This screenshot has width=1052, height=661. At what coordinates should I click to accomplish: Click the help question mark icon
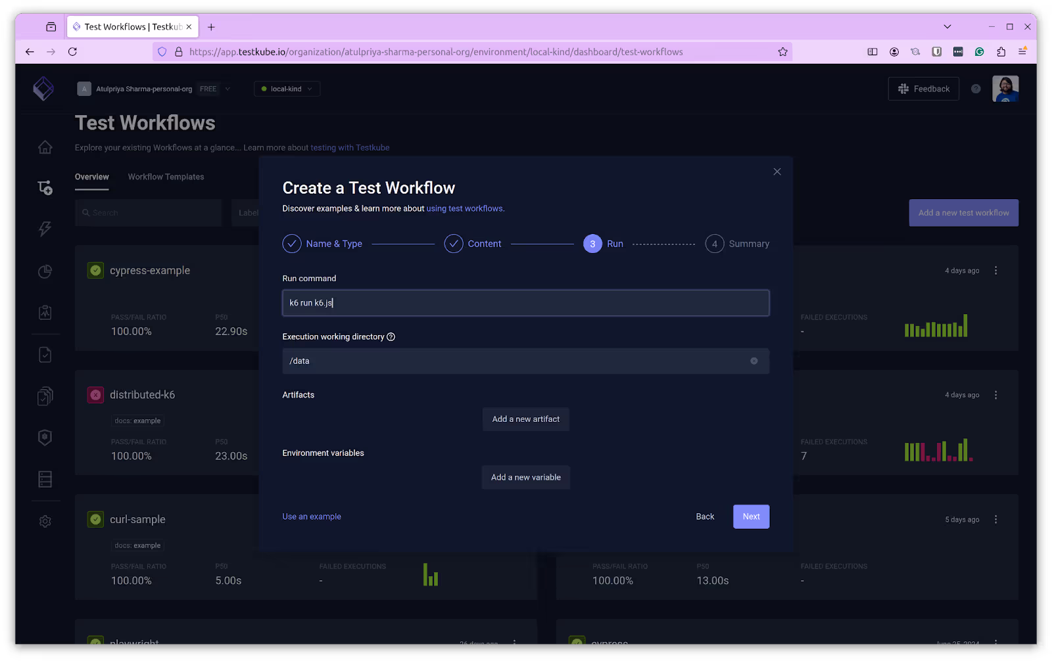click(x=976, y=89)
